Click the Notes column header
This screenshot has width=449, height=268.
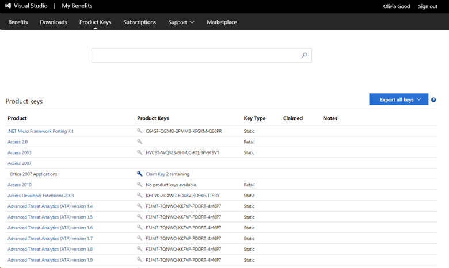(x=330, y=118)
